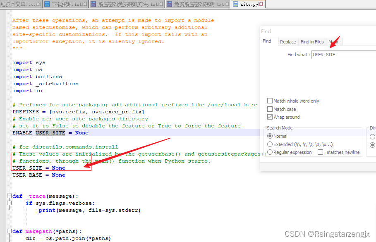376x242 pixels.
Task: Click the 'dir = os.path.join(*paths)' line
Action: (x=68, y=238)
